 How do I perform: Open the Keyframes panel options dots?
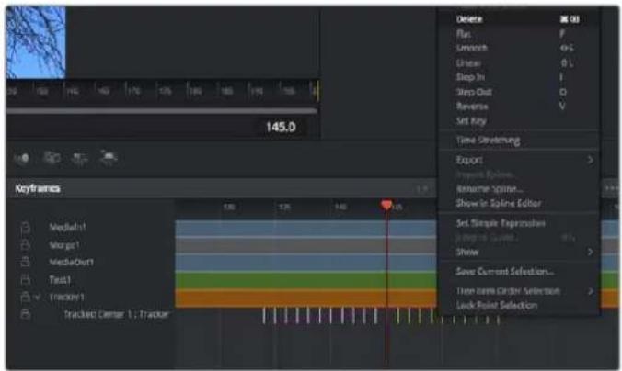[x=612, y=188]
